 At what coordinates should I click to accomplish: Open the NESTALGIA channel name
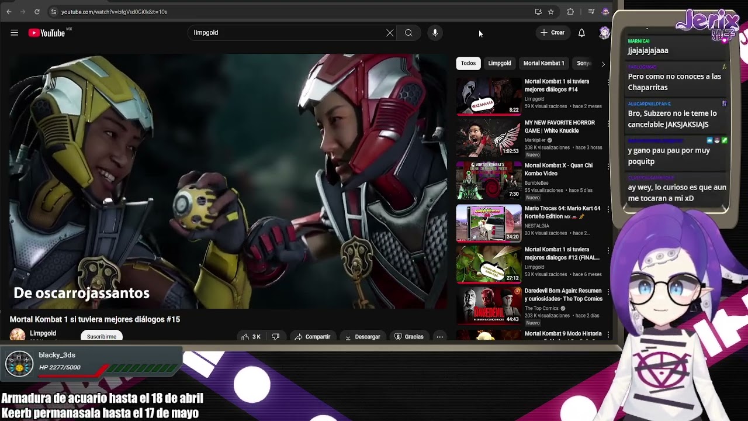[x=537, y=226]
